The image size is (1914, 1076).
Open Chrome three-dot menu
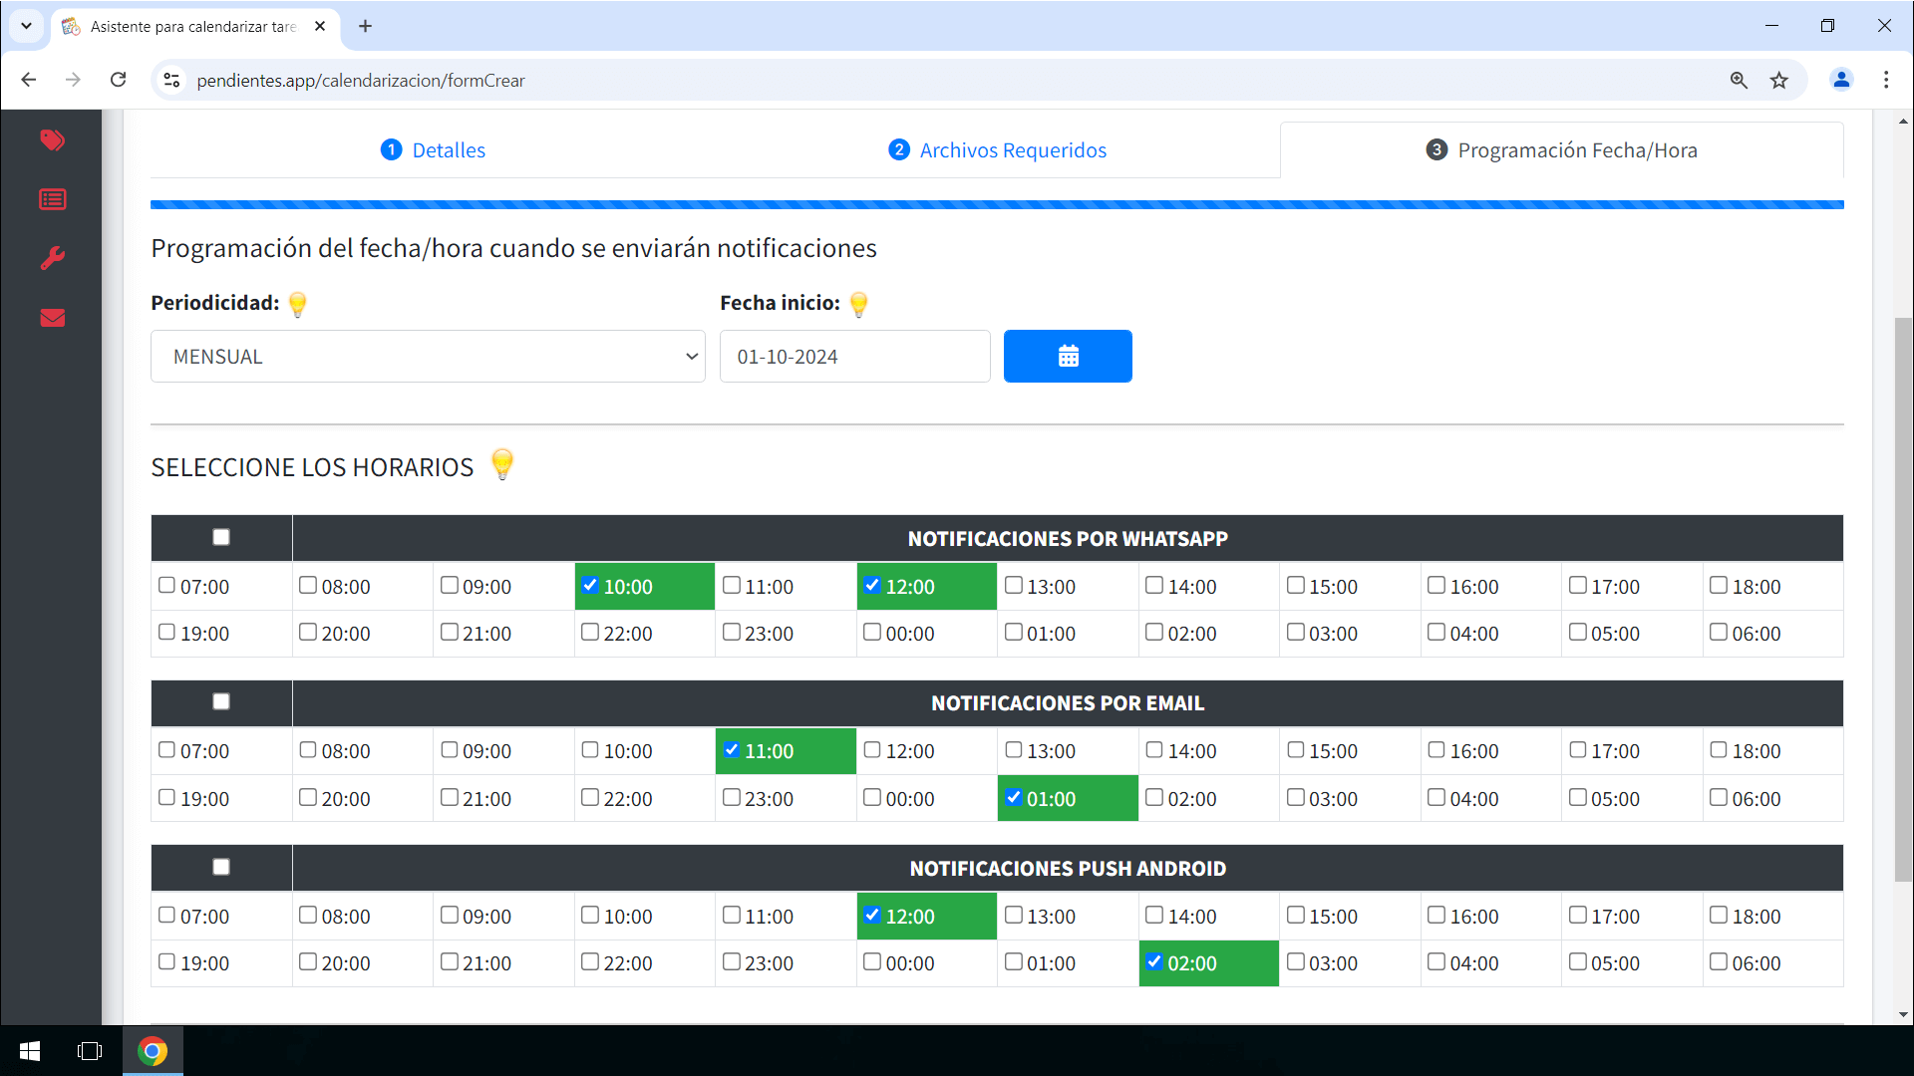pyautogui.click(x=1885, y=80)
